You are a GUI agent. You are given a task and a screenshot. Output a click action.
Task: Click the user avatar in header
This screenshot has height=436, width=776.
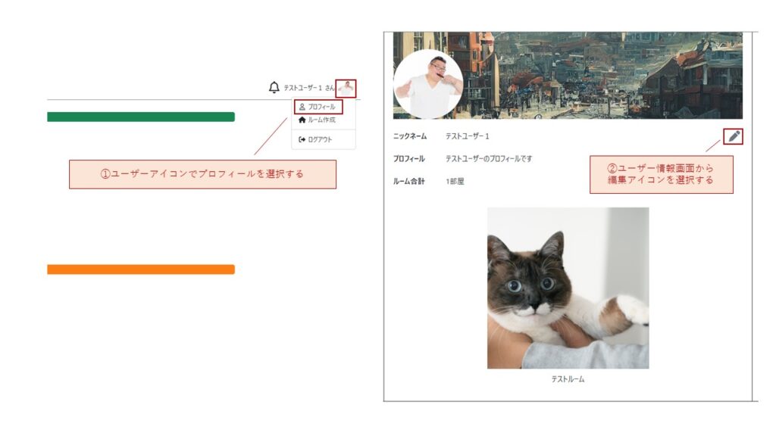pos(346,89)
